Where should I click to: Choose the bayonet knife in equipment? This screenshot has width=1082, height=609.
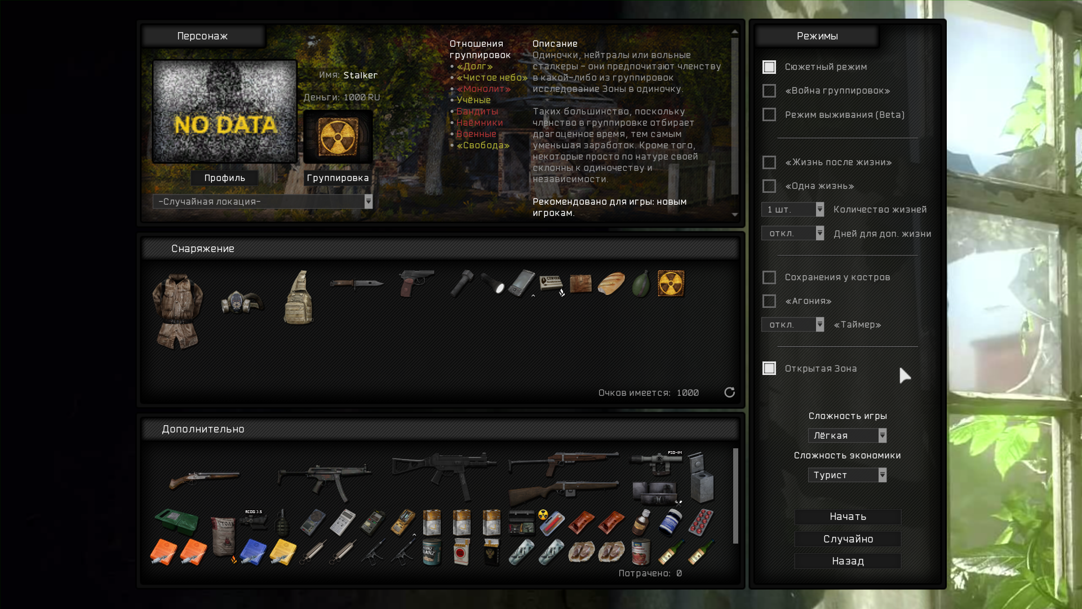pos(357,283)
